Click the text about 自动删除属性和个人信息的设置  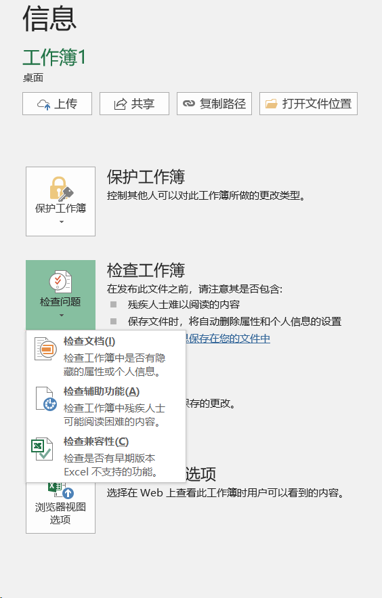[x=234, y=322]
